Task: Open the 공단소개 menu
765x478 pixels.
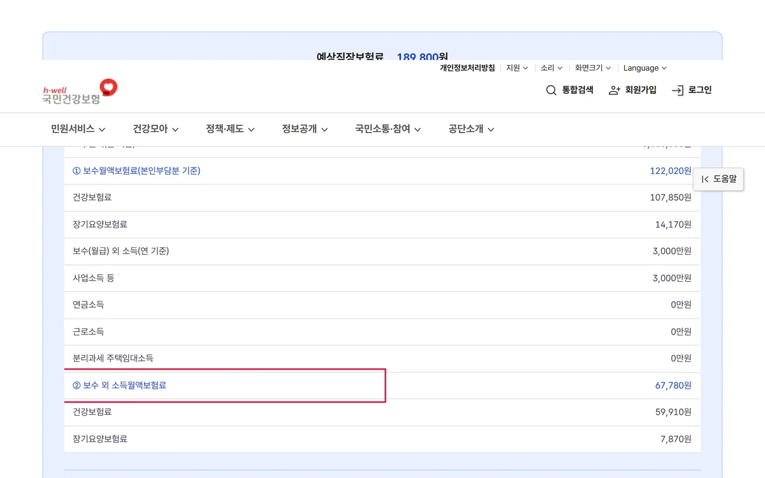Action: click(x=472, y=129)
